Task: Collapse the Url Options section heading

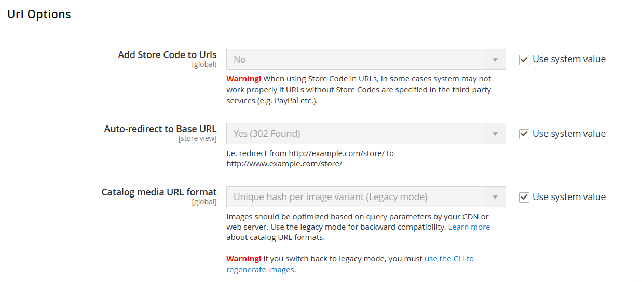Action: 39,15
